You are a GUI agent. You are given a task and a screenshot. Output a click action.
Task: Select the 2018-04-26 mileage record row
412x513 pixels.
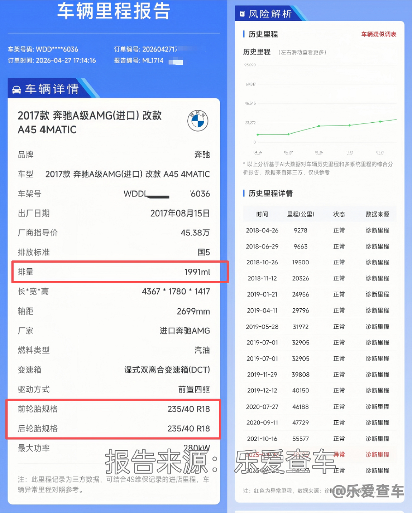[x=320, y=230]
